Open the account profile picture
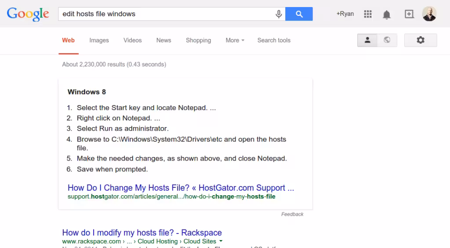Image resolution: width=450 pixels, height=248 pixels. (x=429, y=14)
